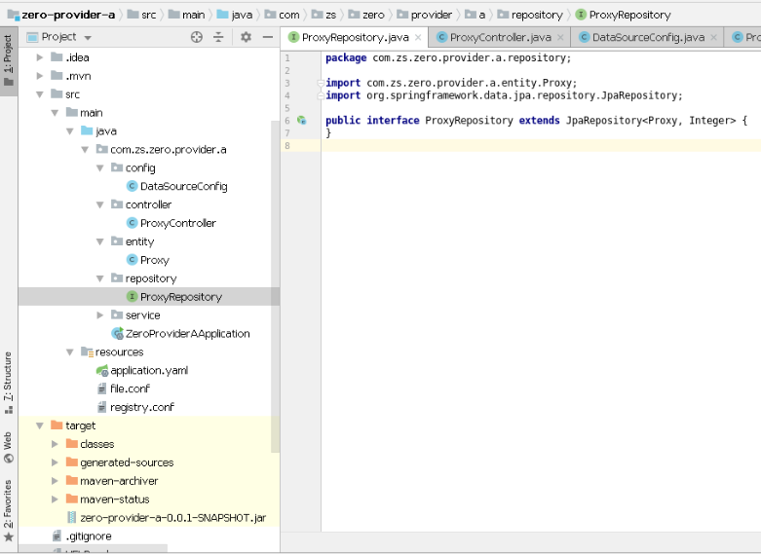Open the Structure tool window
Image resolution: width=761 pixels, height=554 pixels.
click(8, 383)
